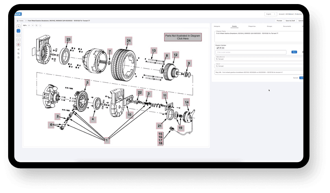Click the 100% zoom level text
Image resolution: width=330 pixels, height=193 pixels.
[25, 25]
